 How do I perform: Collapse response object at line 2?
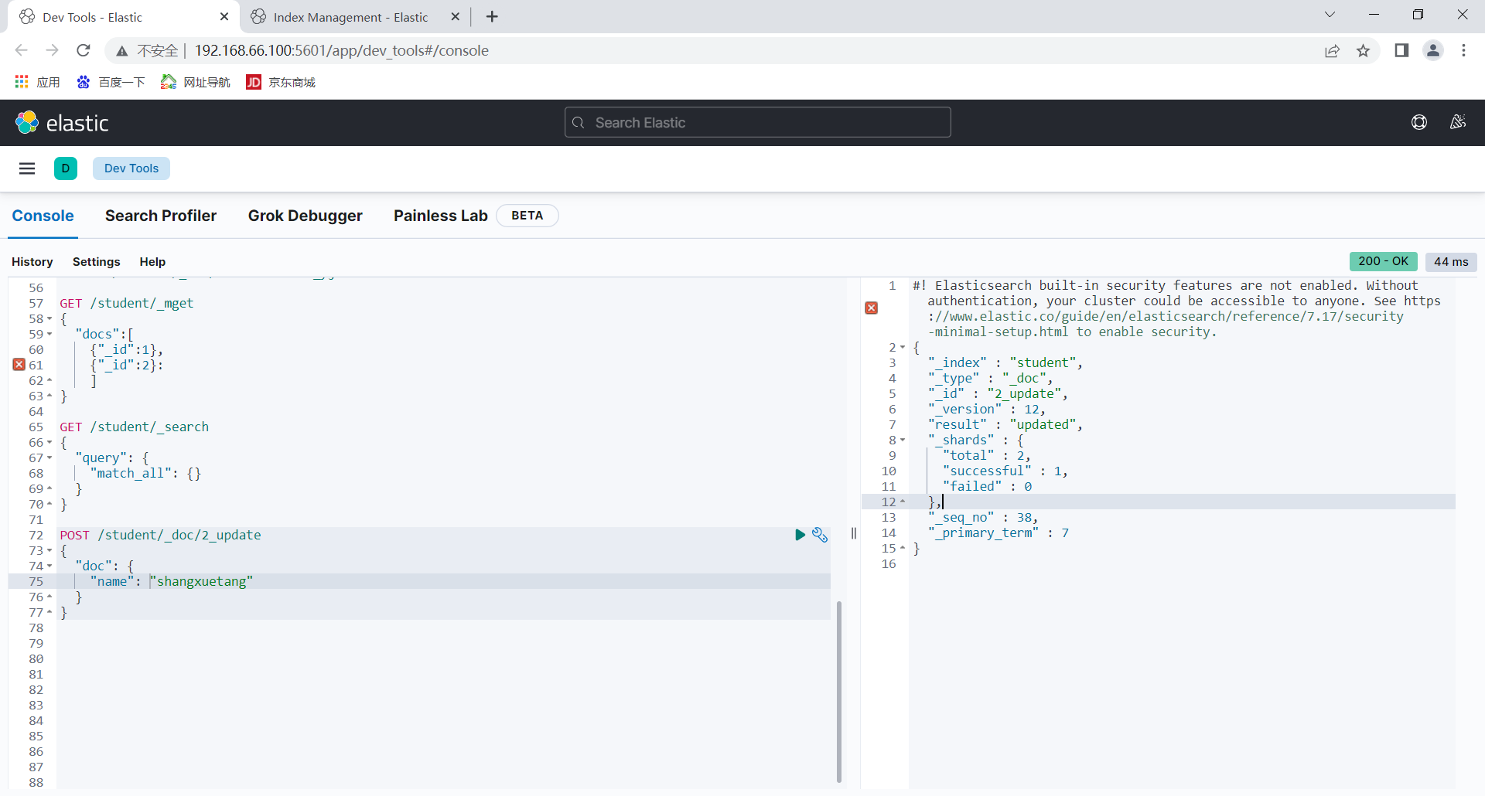click(x=902, y=348)
